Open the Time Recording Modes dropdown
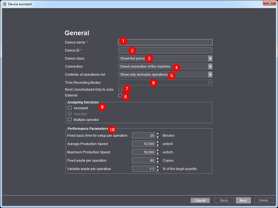Viewport: 278px width, 208px height. point(210,82)
